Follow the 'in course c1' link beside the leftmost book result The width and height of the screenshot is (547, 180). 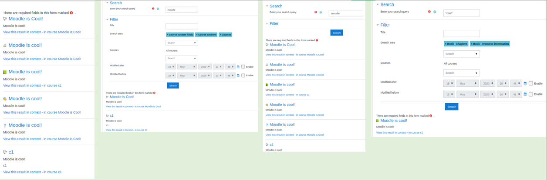point(52,85)
